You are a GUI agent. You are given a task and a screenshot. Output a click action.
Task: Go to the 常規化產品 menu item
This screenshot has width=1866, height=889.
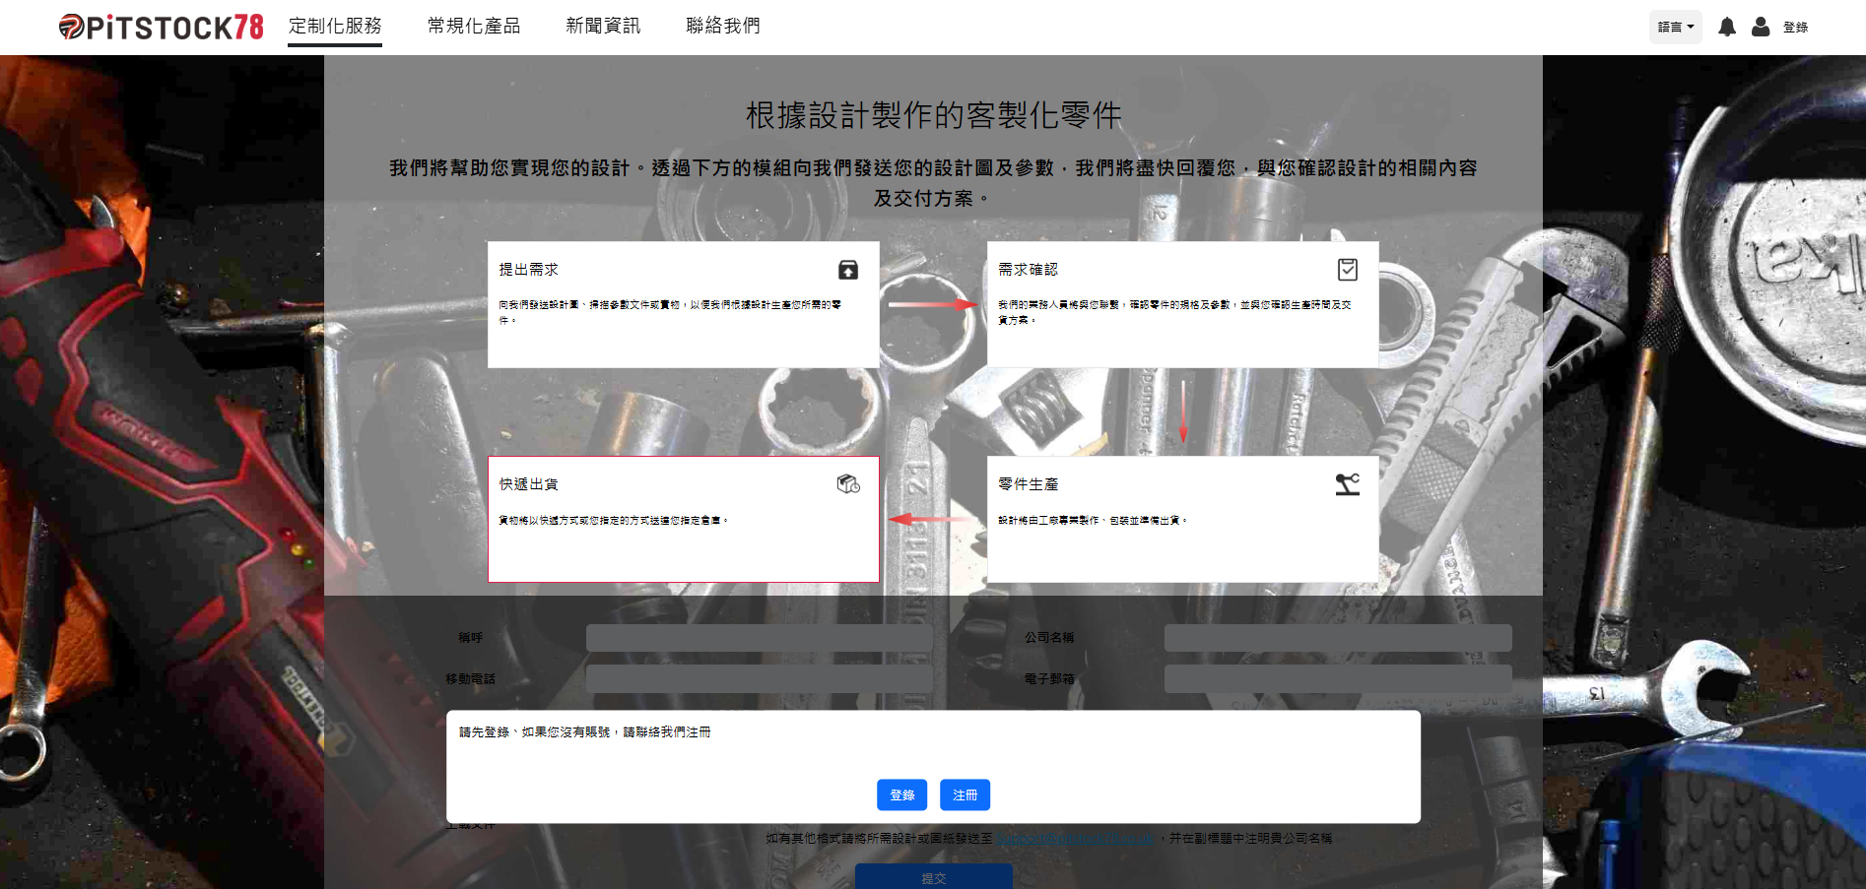474,26
